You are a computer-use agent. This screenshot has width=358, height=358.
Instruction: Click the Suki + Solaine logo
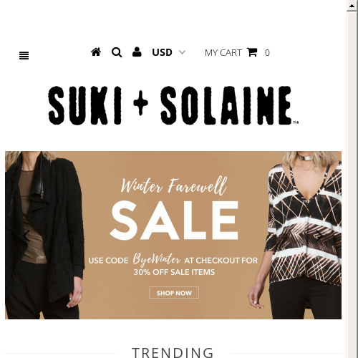[x=173, y=105]
